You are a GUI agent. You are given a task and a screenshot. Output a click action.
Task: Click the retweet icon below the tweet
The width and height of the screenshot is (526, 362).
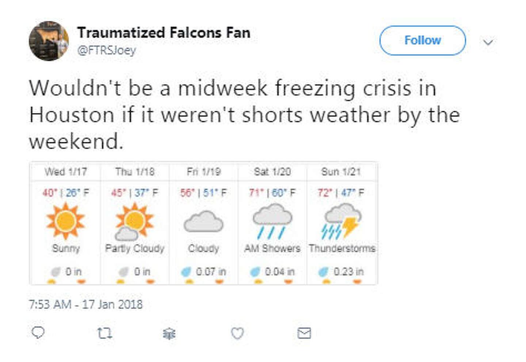click(104, 333)
